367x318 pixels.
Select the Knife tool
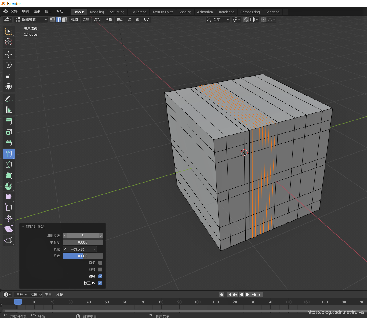[x=9, y=165]
